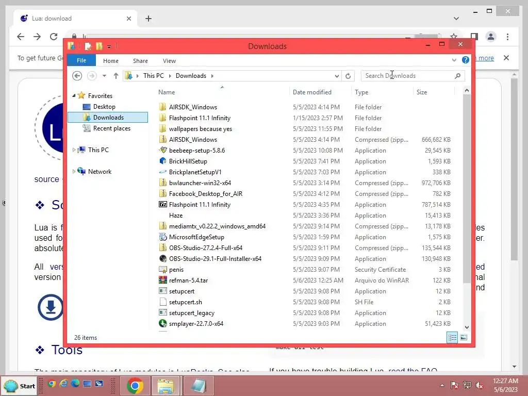Switch to the Lua: download Chrome tab

pyautogui.click(x=75, y=18)
